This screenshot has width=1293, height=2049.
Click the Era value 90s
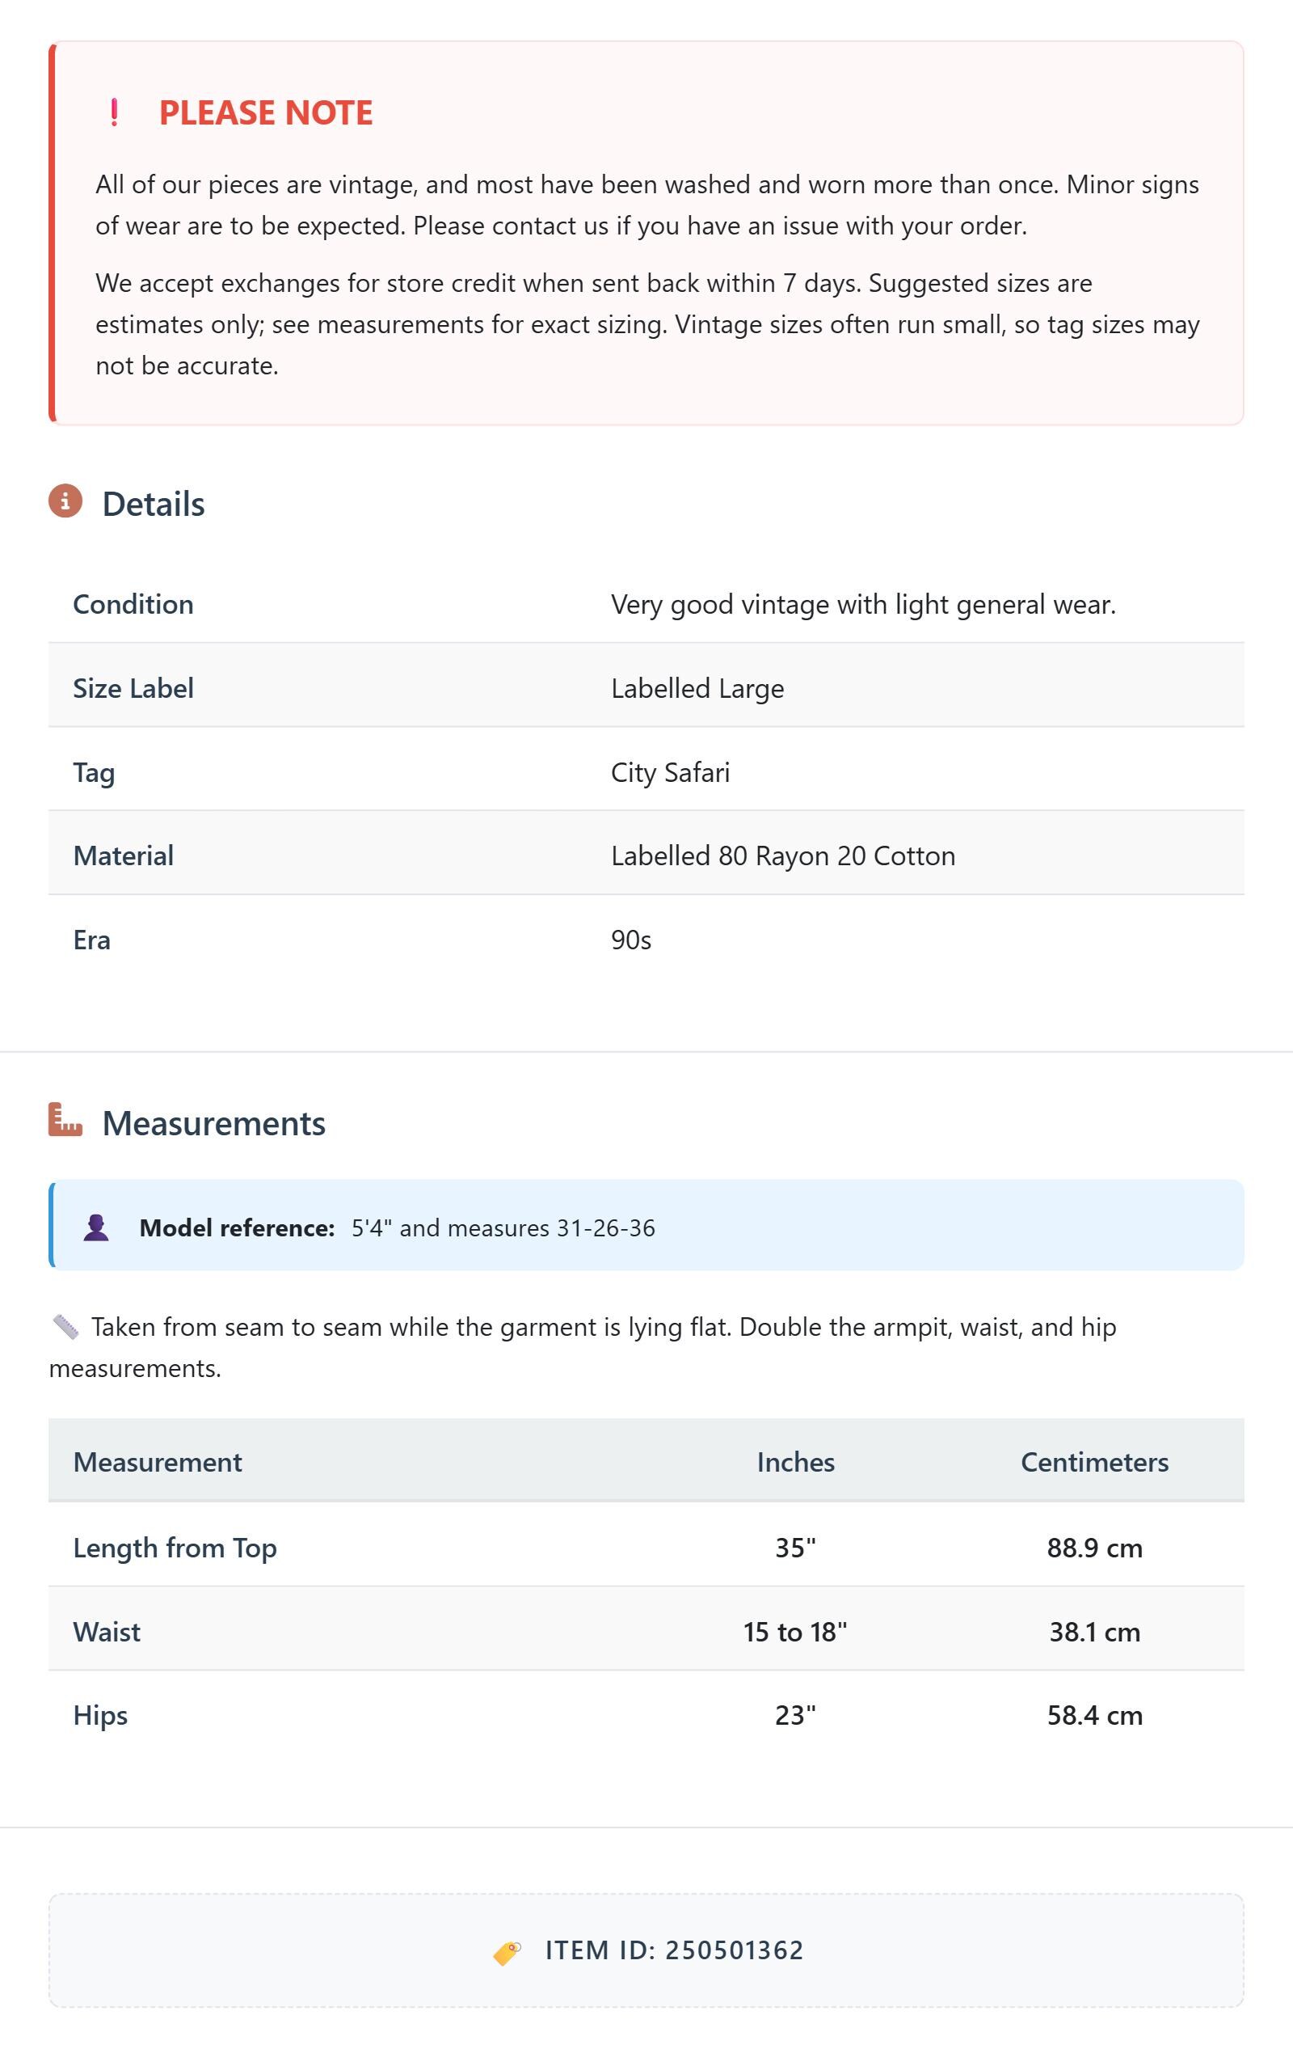(x=631, y=940)
